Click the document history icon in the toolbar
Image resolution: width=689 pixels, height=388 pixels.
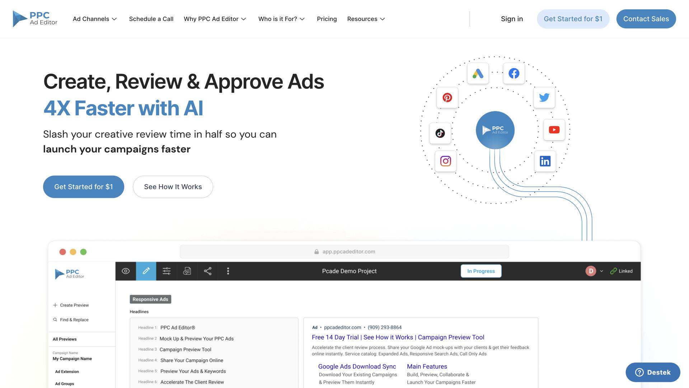(x=187, y=271)
